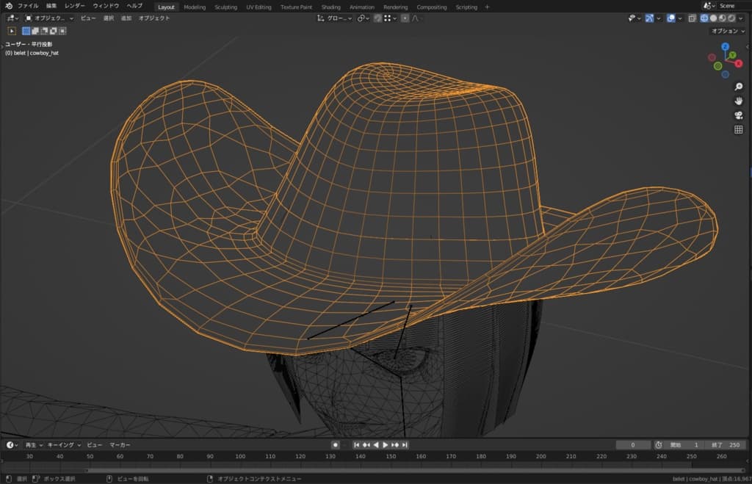Image resolution: width=752 pixels, height=484 pixels.
Task: Open the object mode dropdown
Action: 49,18
